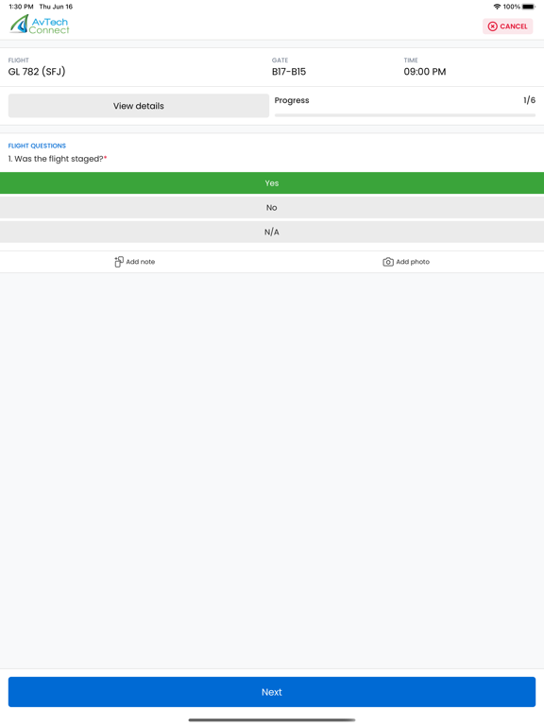This screenshot has width=544, height=726.
Task: Click the Progress label
Action: pos(292,100)
